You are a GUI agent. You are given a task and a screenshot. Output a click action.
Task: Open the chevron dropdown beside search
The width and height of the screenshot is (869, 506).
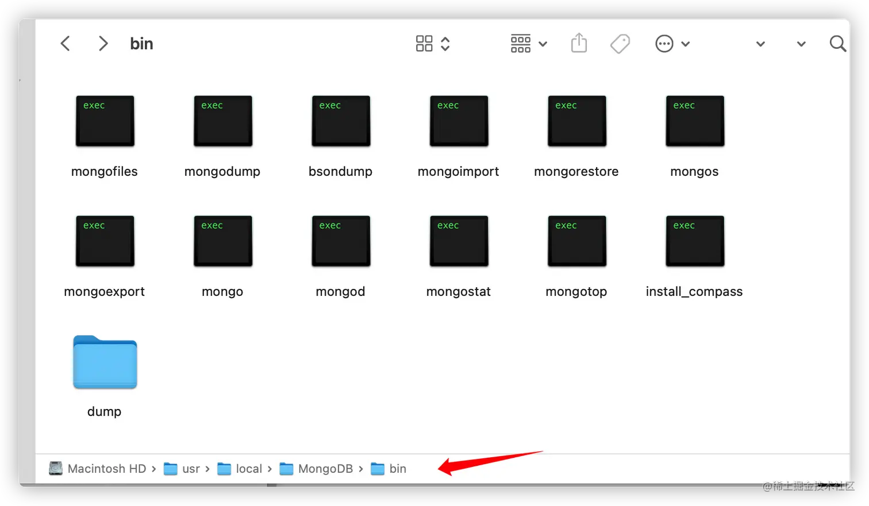coord(801,44)
